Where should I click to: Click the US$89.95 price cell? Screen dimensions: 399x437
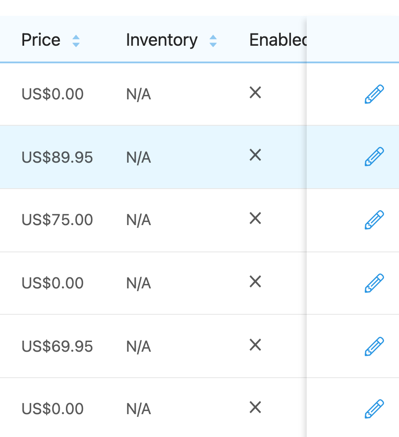pyautogui.click(x=57, y=157)
